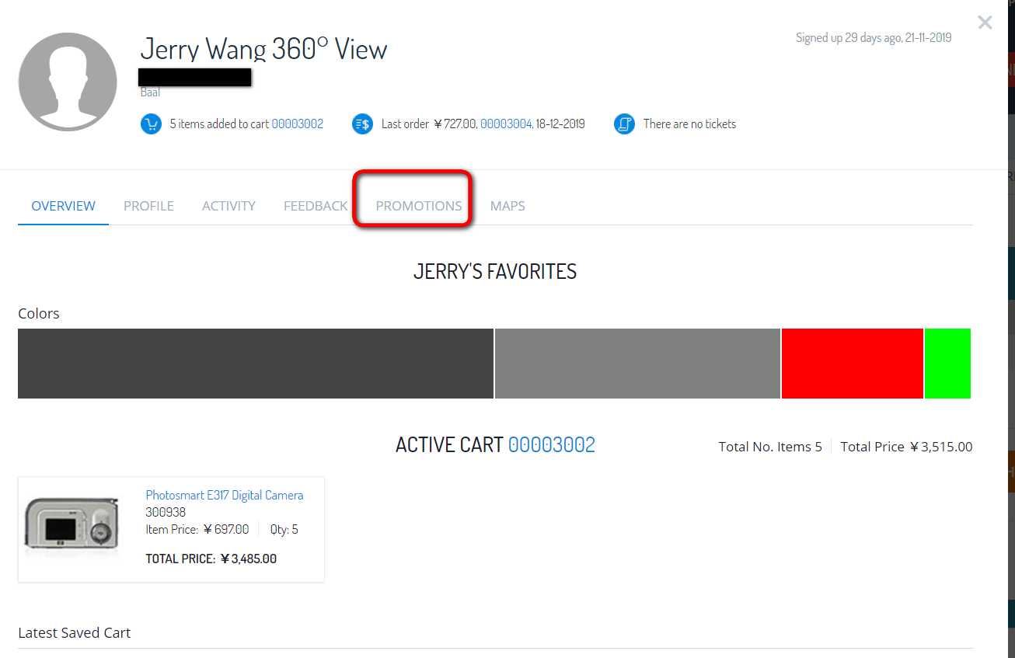Image resolution: width=1015 pixels, height=658 pixels.
Task: Click the green favorite color bar
Action: [947, 364]
